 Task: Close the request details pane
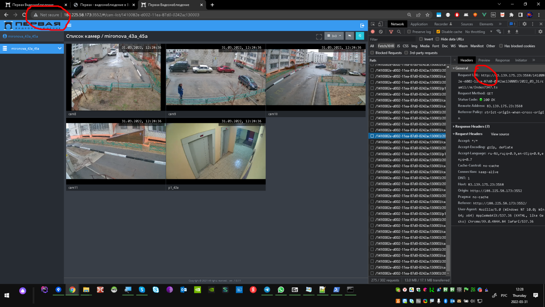(455, 60)
